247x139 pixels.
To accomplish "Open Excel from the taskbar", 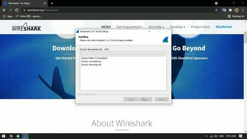I will click(18, 136).
